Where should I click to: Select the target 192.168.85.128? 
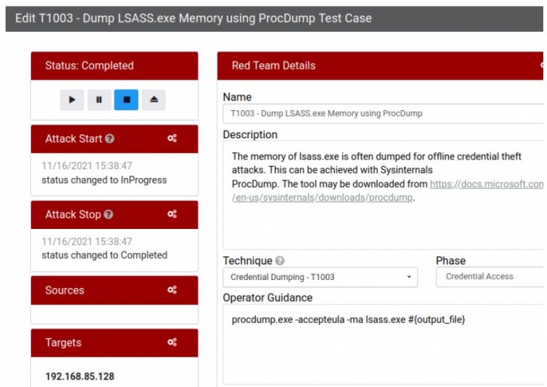pyautogui.click(x=80, y=377)
